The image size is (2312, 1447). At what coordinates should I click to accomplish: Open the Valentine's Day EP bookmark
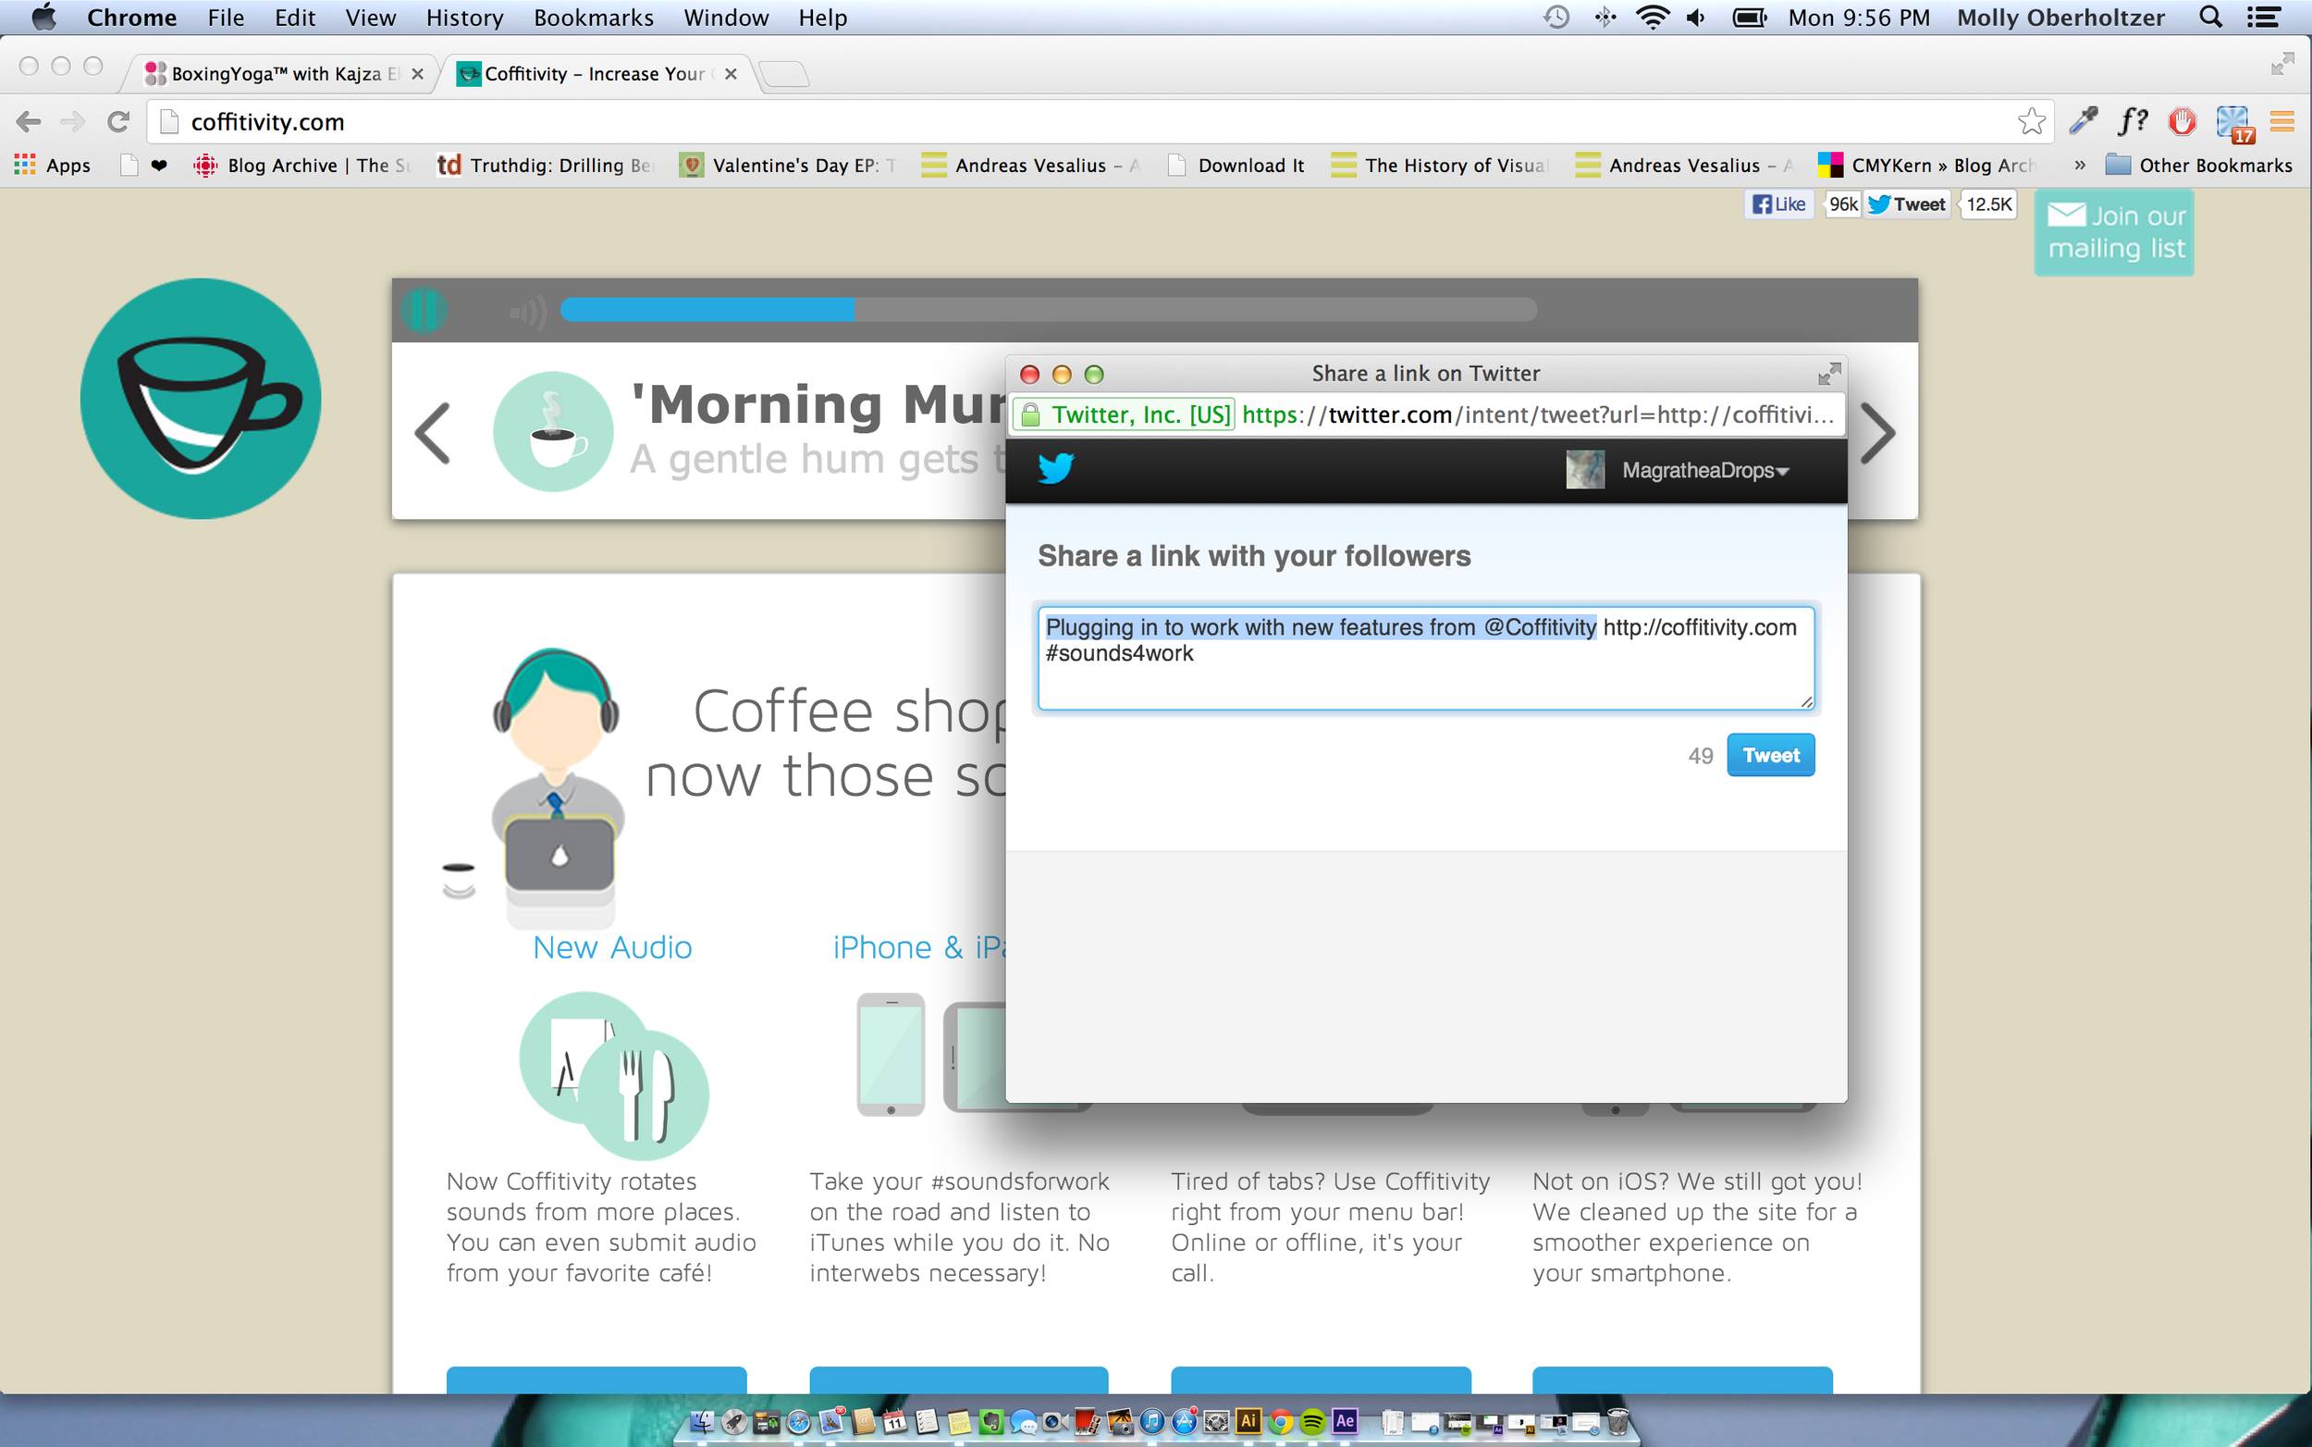787,165
